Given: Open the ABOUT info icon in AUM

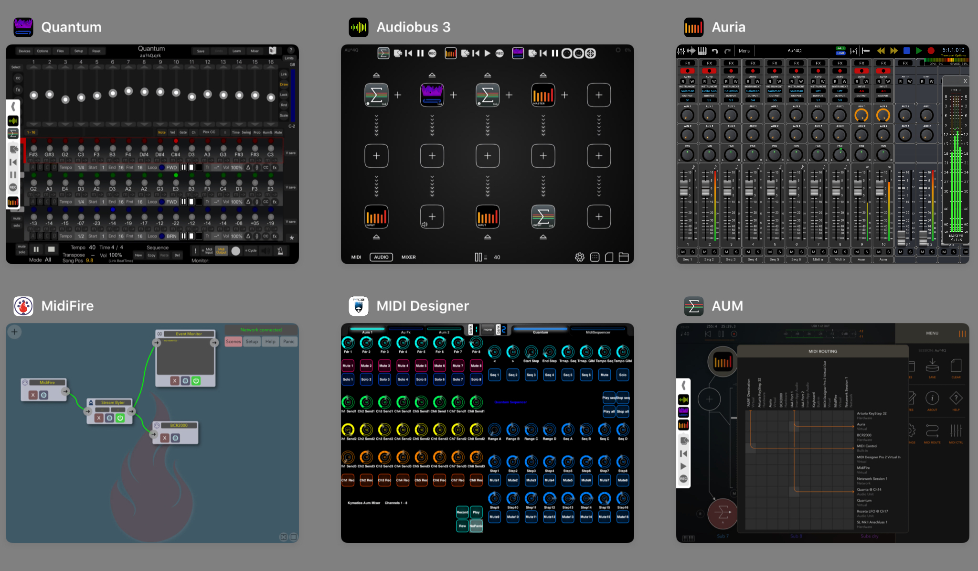Looking at the screenshot, I should [932, 398].
